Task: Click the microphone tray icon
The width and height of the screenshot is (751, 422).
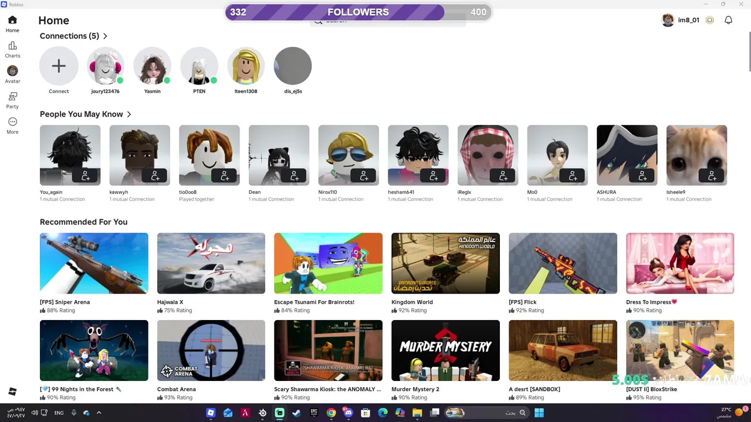Action: pos(74,413)
